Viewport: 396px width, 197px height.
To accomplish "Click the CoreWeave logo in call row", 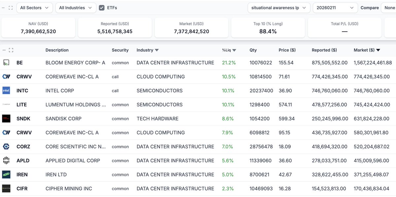I will 6,77.
